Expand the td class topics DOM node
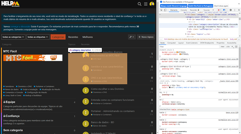 (x=186, y=34)
